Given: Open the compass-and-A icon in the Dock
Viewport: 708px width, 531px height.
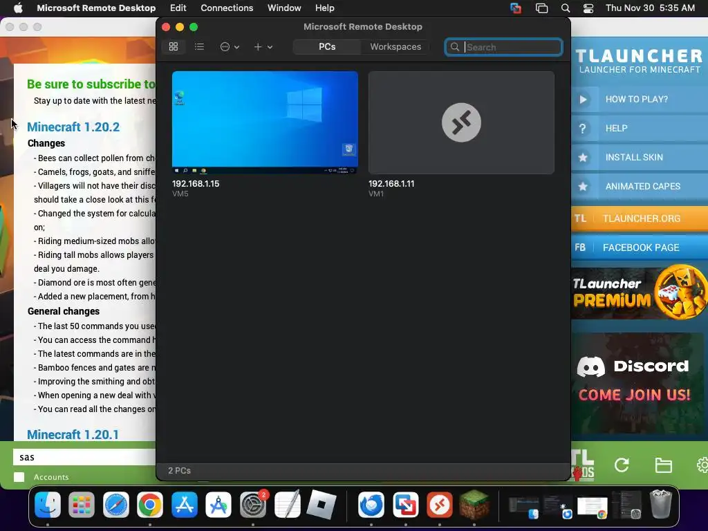Looking at the screenshot, I should coord(218,504).
